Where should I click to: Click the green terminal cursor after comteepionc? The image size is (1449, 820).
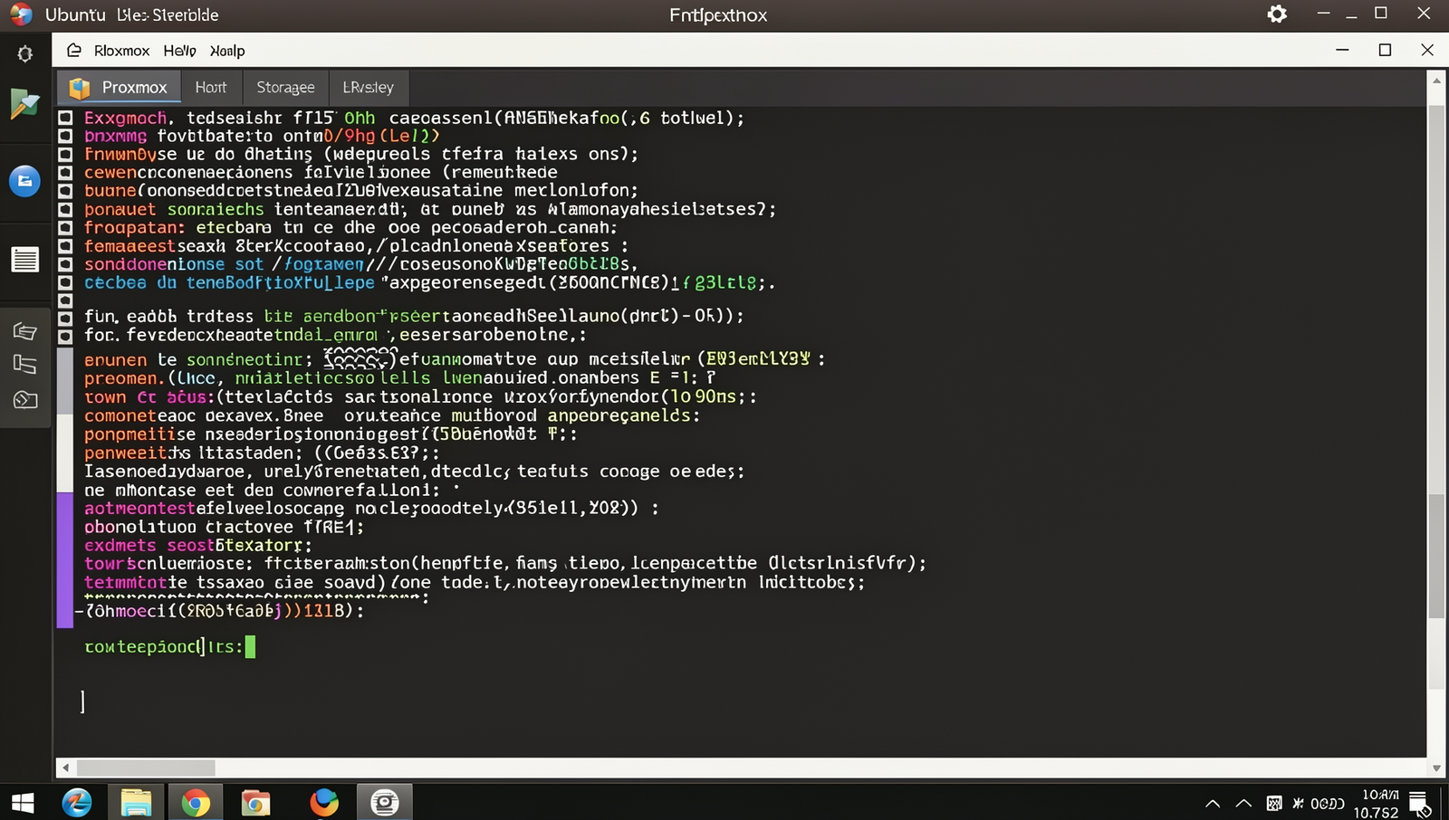[x=251, y=646]
